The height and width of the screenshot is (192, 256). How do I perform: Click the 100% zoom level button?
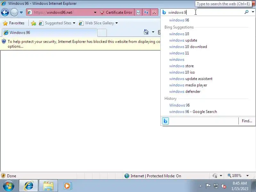pos(235,176)
